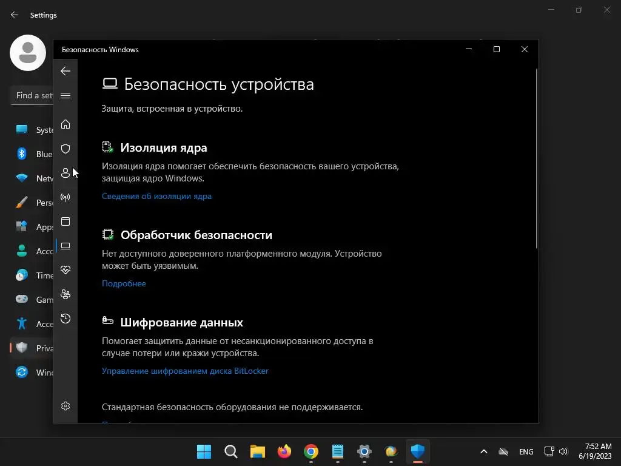Focus the Find a setting search field

(x=32, y=95)
